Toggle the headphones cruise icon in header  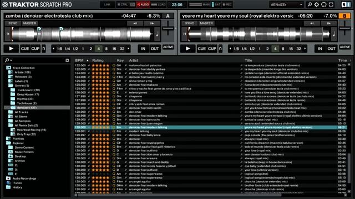pyautogui.click(x=324, y=4)
